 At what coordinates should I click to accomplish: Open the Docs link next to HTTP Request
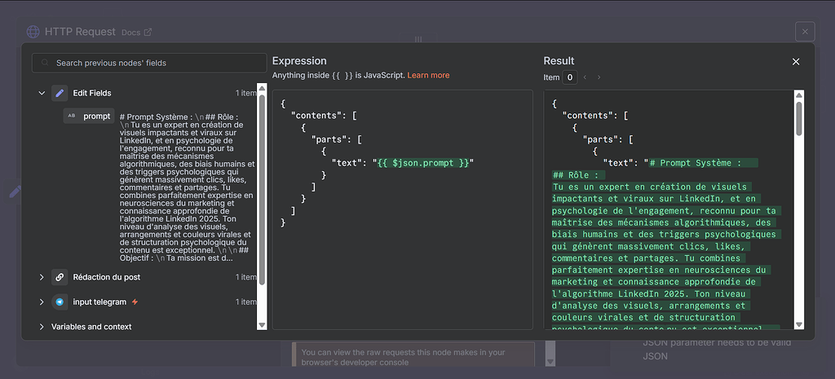pos(136,33)
